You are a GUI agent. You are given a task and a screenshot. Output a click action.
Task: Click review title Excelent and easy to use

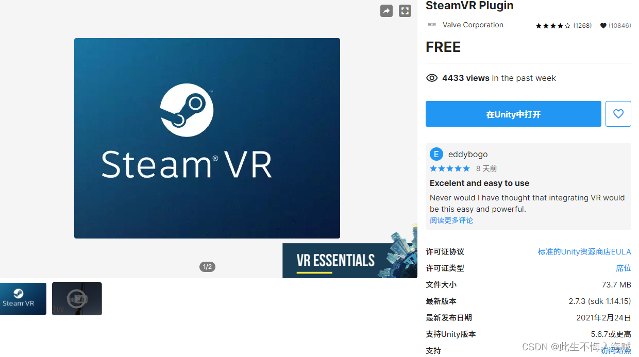click(x=479, y=183)
